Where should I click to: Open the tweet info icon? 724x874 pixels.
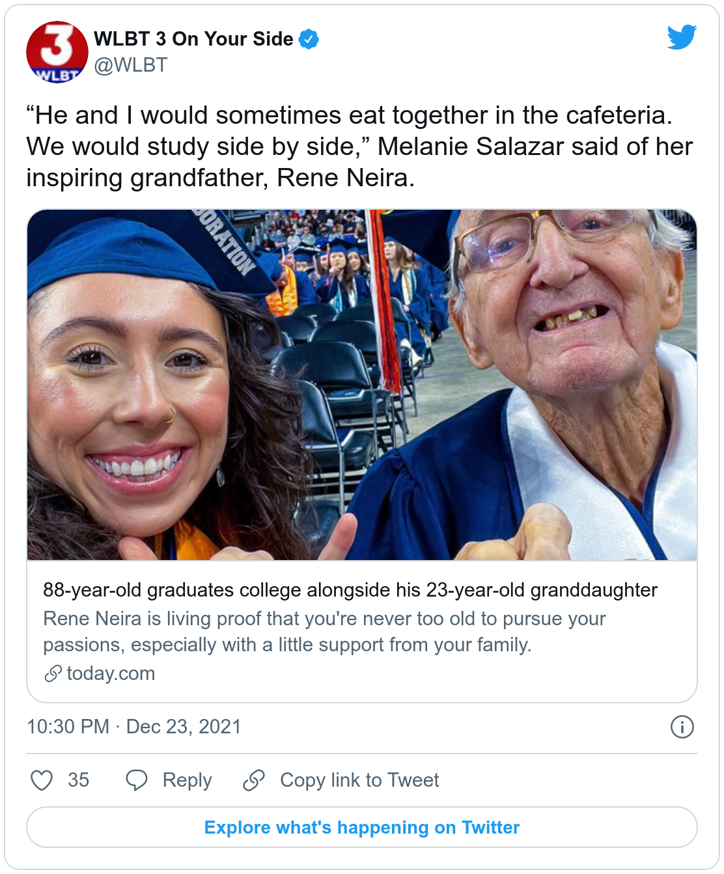682,726
